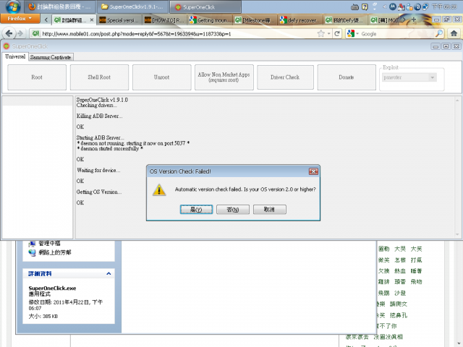
Task: Open the orange Firefox menu button
Action: point(20,19)
